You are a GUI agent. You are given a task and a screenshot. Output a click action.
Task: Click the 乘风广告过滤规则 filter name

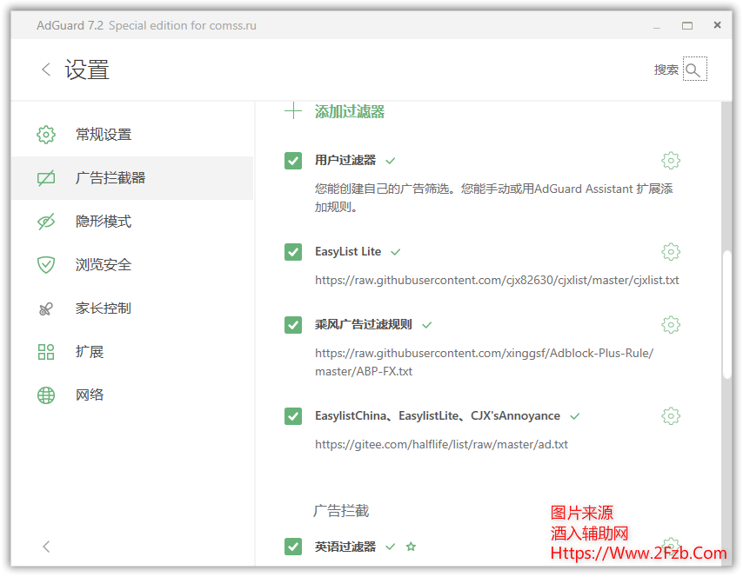click(x=364, y=325)
